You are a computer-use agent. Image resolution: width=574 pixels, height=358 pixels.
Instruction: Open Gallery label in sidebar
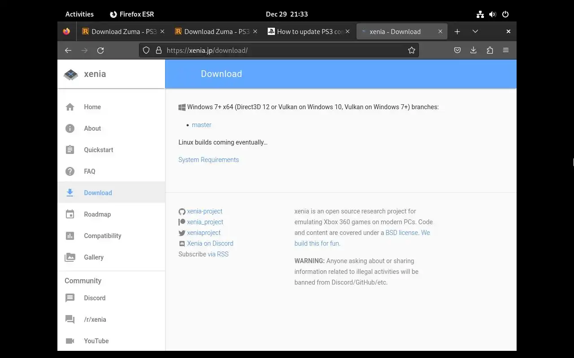click(x=94, y=257)
